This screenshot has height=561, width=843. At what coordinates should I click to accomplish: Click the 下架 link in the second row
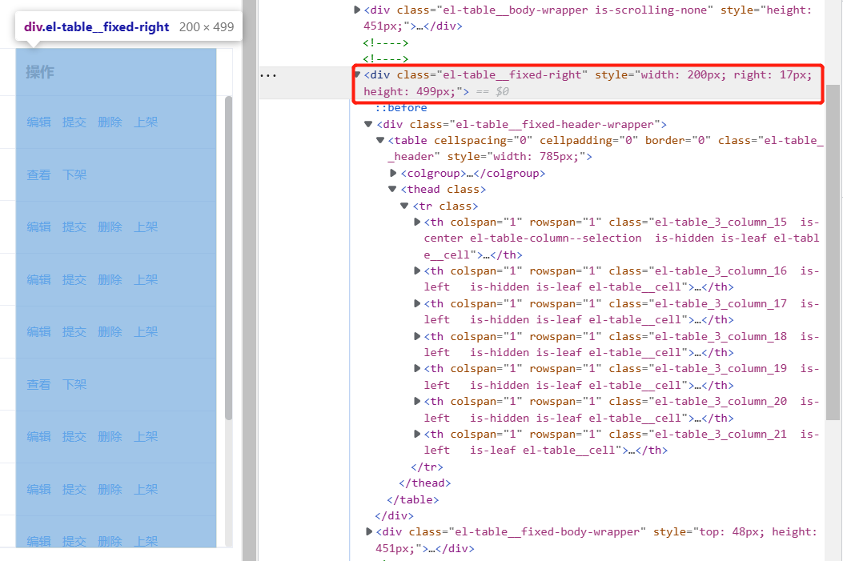(x=74, y=174)
